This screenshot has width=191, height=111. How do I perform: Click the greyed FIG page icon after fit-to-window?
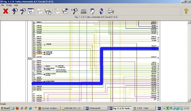click(x=40, y=11)
